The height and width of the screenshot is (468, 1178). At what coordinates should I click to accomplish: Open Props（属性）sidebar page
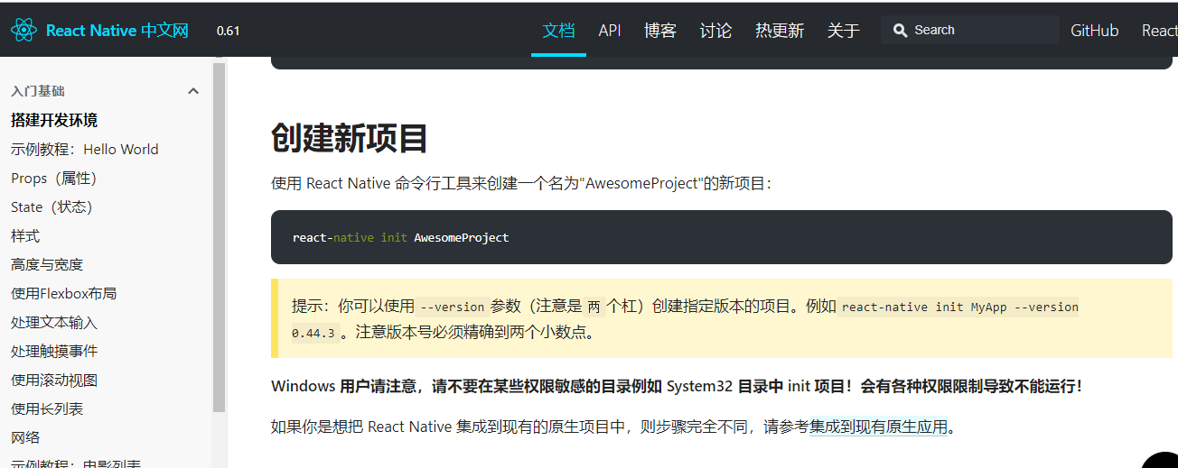pos(53,178)
